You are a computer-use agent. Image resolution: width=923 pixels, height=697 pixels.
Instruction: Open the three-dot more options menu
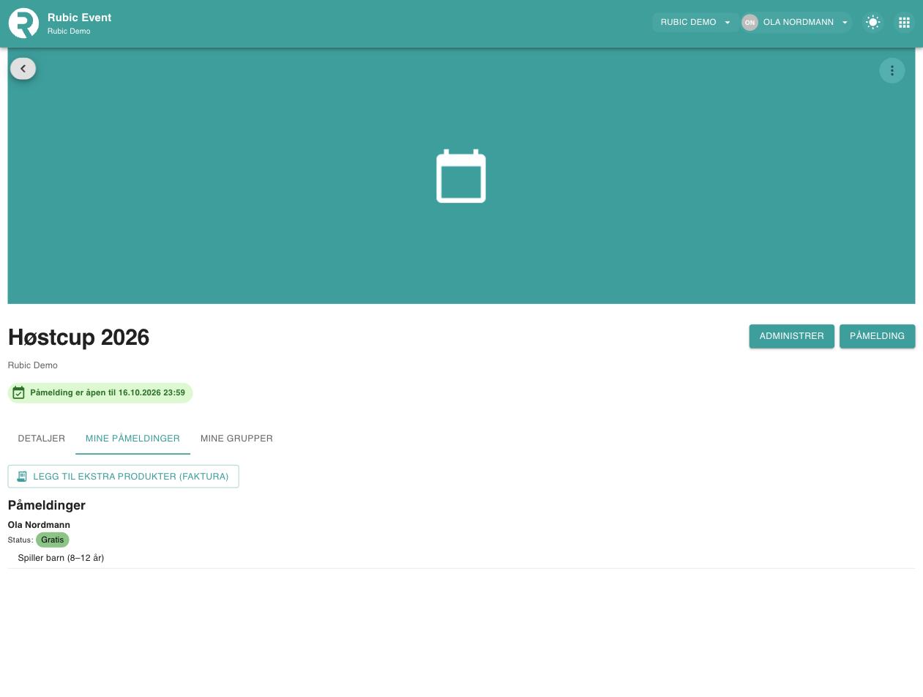click(892, 70)
